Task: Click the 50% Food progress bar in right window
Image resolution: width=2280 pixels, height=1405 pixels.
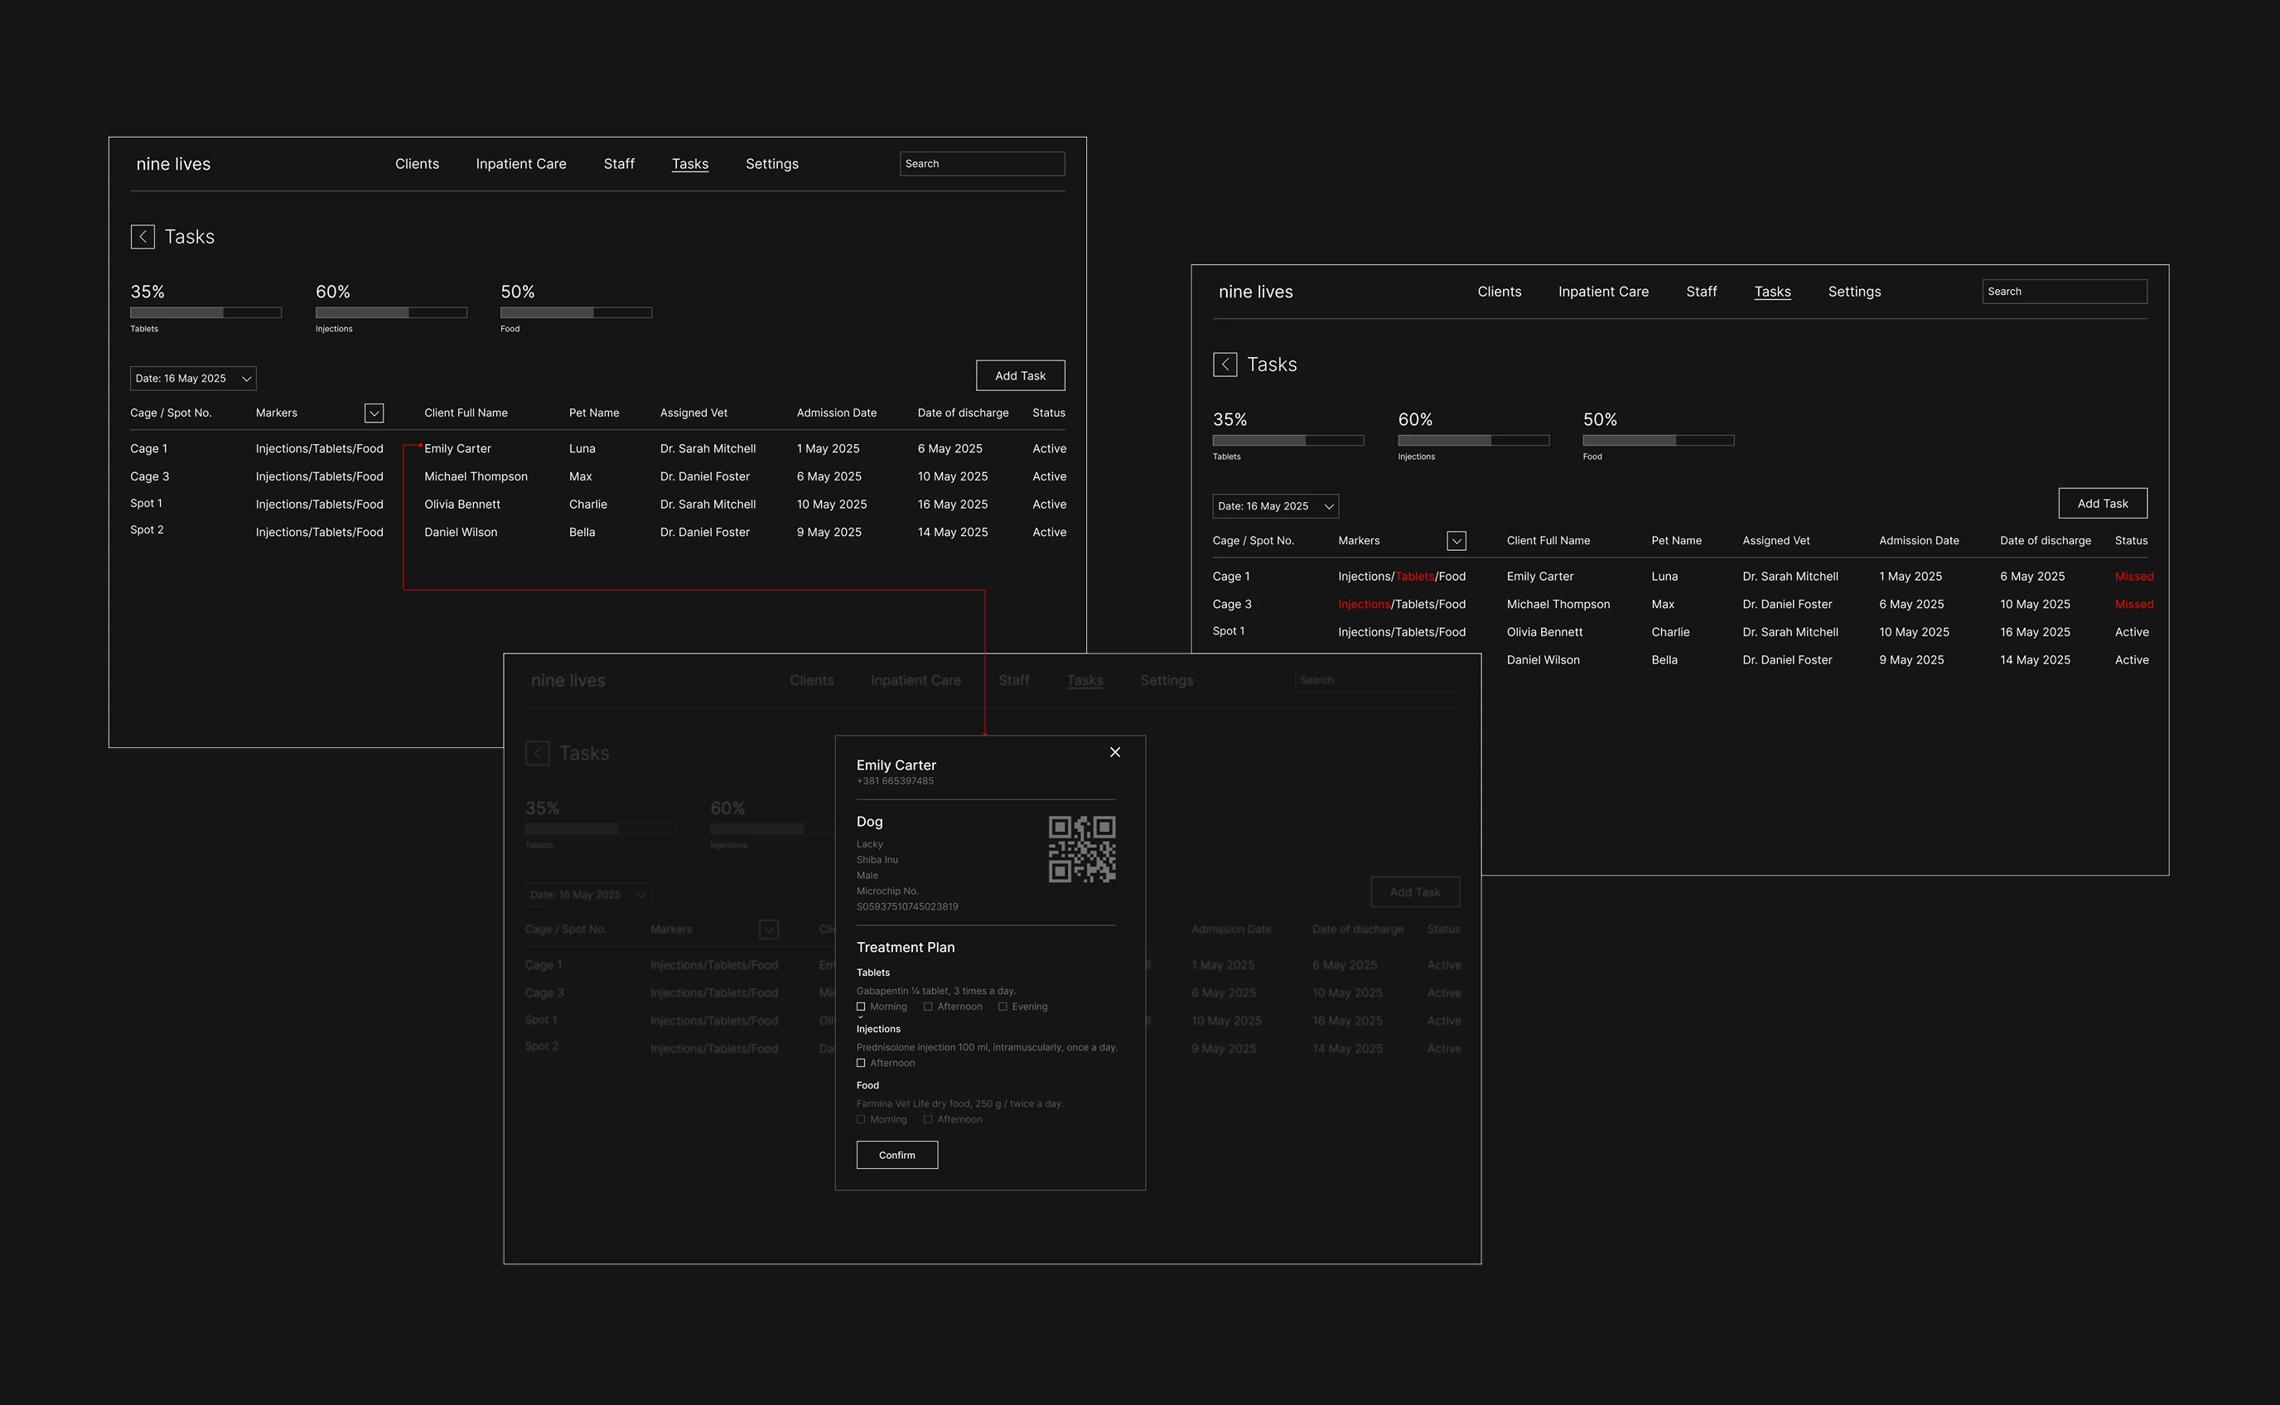Action: coord(1659,441)
